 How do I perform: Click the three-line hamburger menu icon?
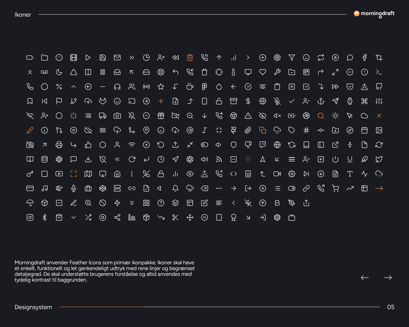(292, 159)
